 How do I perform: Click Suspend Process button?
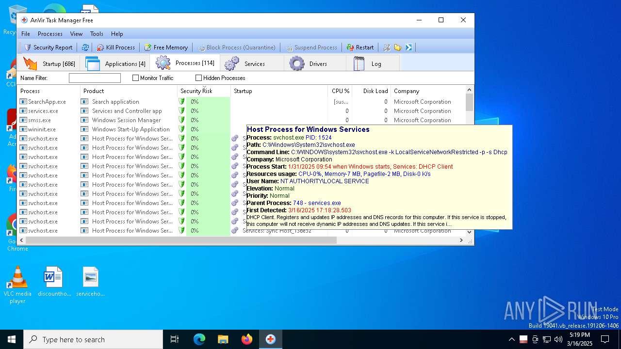tap(311, 48)
